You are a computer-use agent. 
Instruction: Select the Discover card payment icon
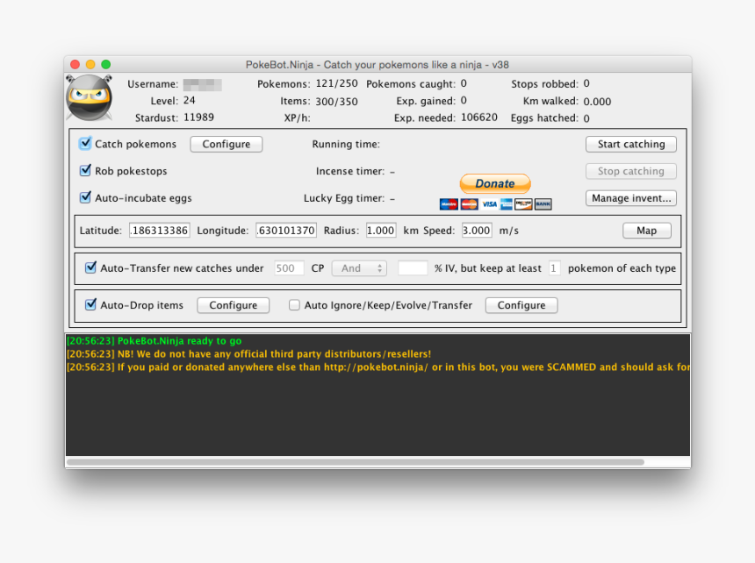tap(523, 203)
